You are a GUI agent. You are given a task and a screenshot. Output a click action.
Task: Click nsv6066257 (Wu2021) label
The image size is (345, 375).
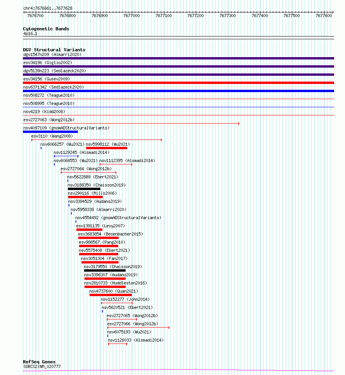tap(62, 144)
